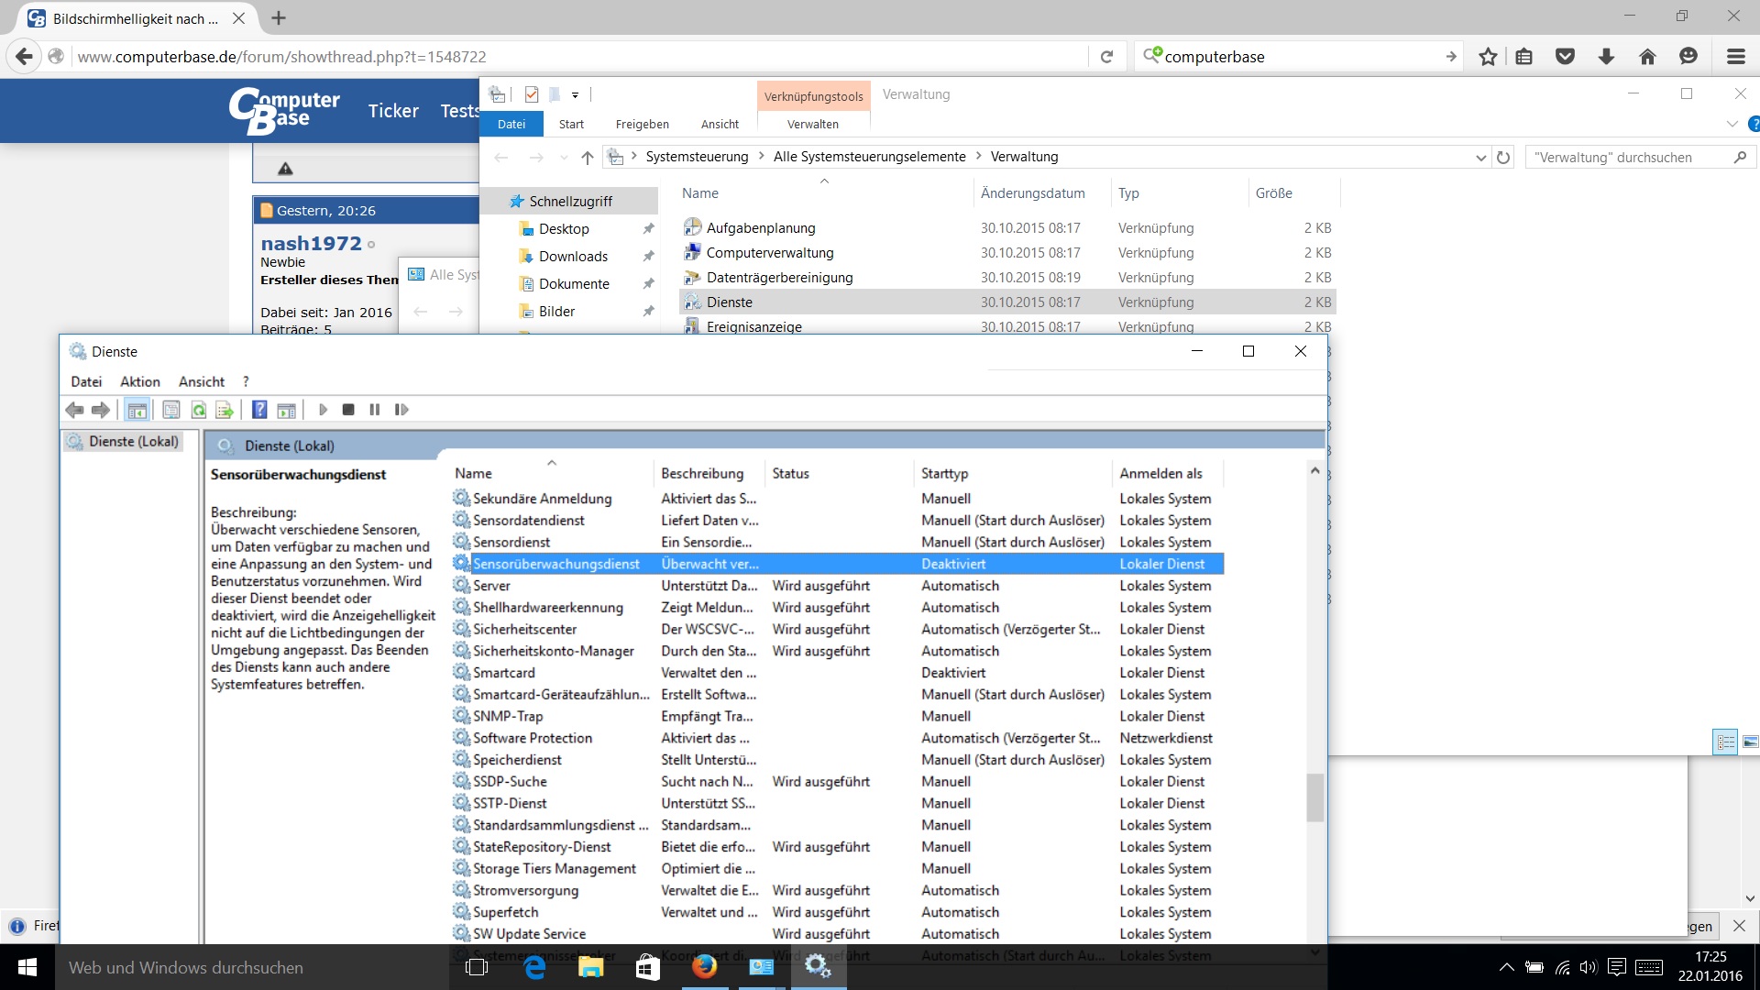Click the Stop Service square icon
The width and height of the screenshot is (1760, 990).
pos(348,410)
